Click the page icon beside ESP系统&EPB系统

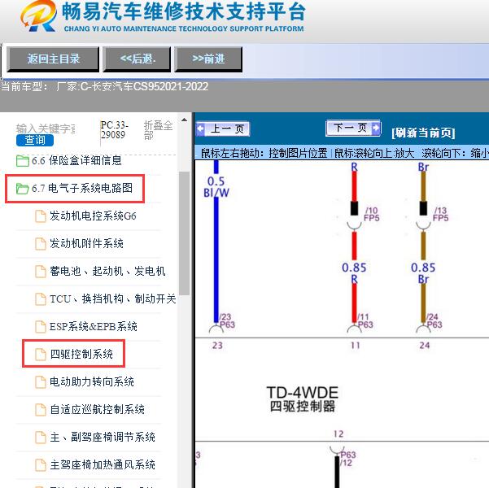coord(40,327)
